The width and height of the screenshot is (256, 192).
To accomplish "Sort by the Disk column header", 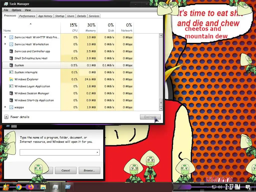I will pyautogui.click(x=106, y=27).
